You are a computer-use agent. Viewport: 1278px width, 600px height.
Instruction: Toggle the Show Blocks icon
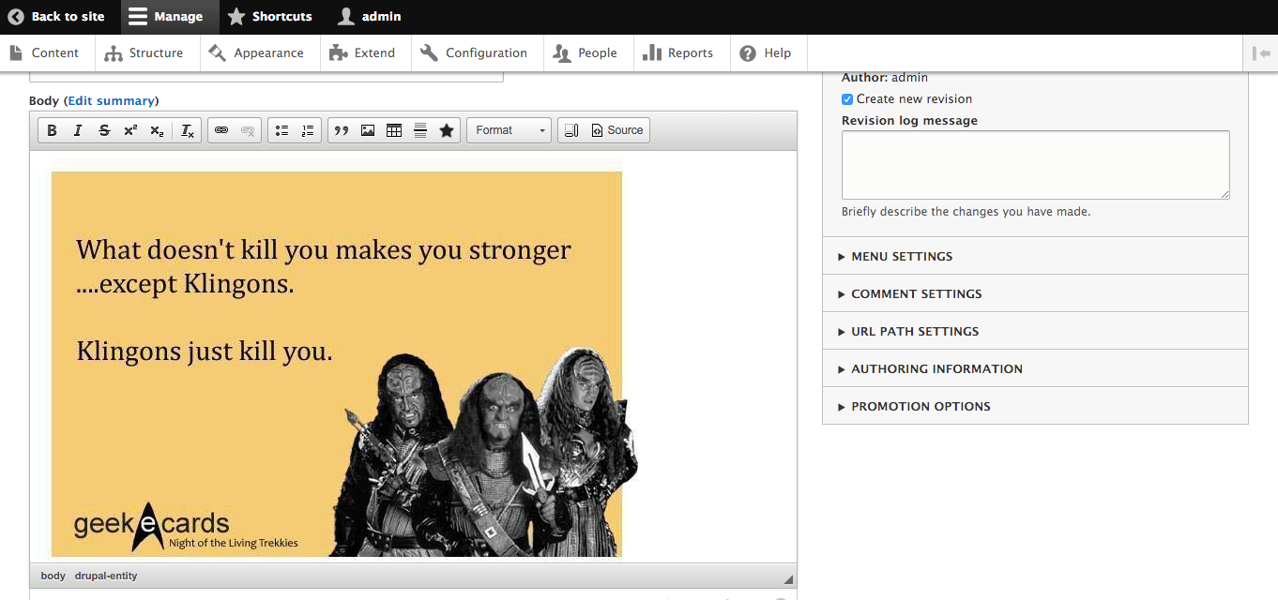click(x=571, y=130)
